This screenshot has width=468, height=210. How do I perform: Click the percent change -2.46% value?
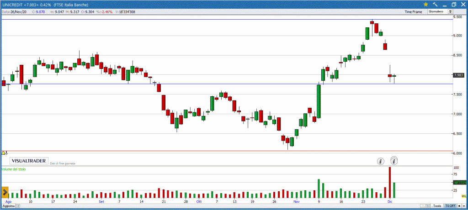[106, 12]
